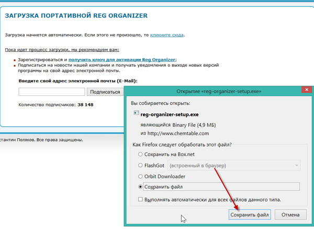Select the "Сохранить файл" radio option
This screenshot has height=229, width=314.
pyautogui.click(x=140, y=187)
